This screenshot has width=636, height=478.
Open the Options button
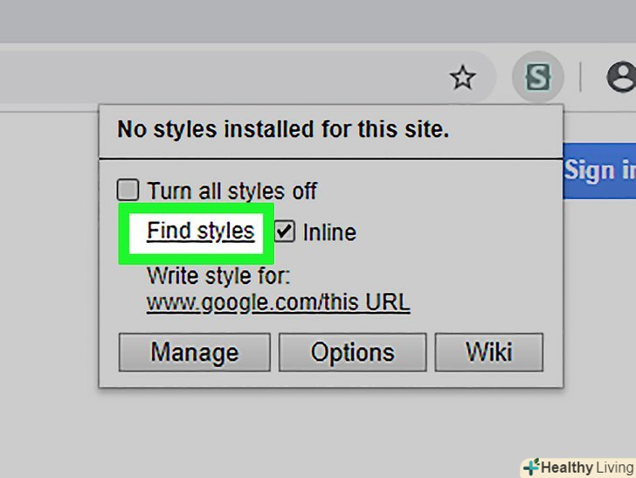[352, 352]
